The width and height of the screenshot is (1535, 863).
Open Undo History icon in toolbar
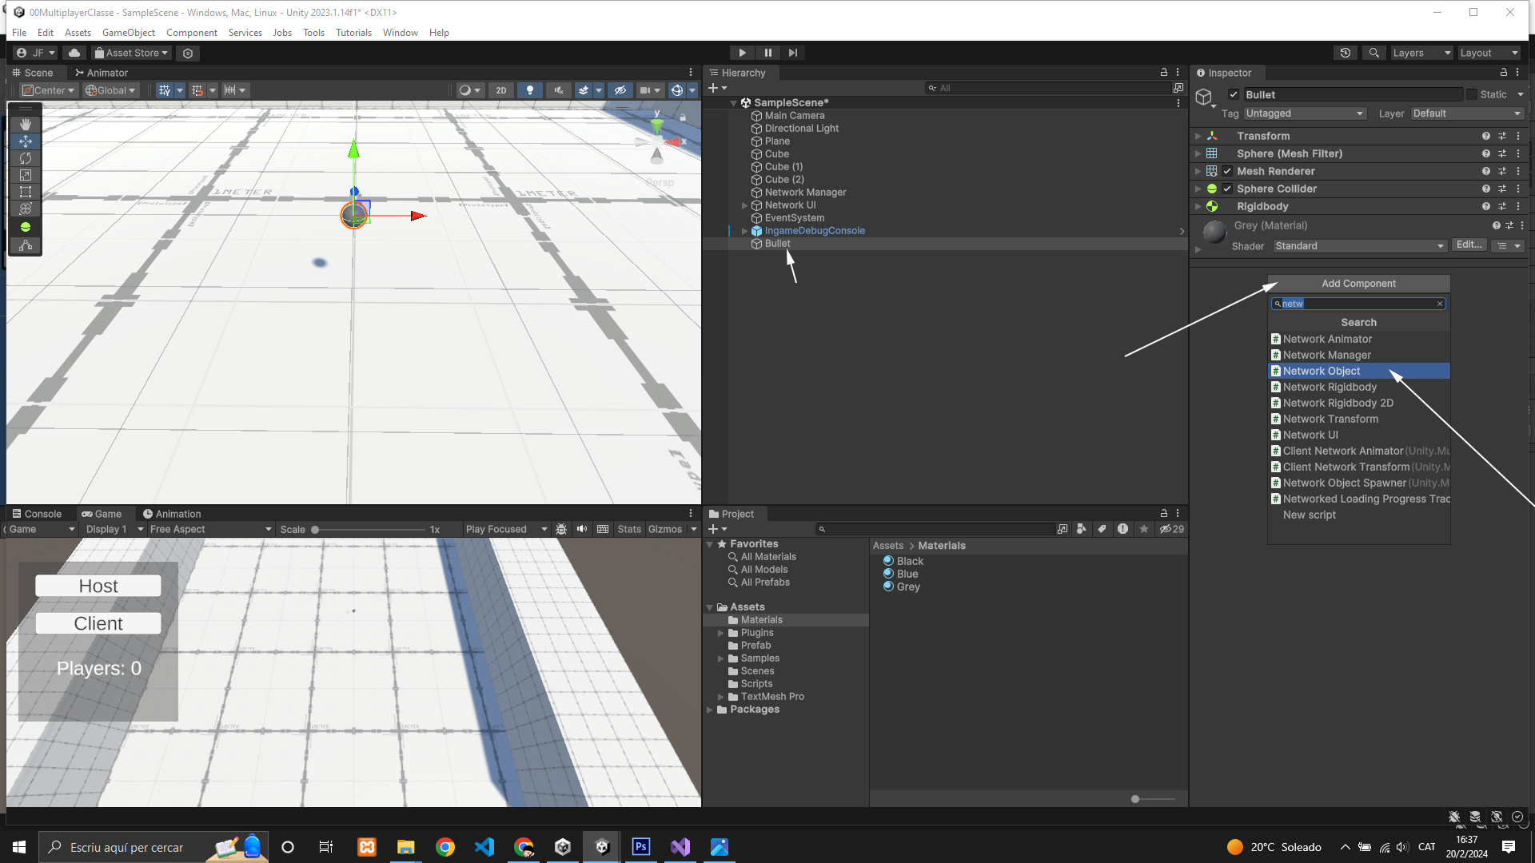pos(1346,53)
